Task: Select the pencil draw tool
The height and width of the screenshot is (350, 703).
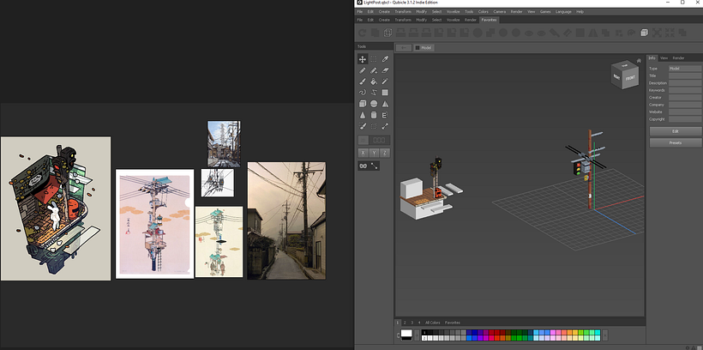Action: point(363,70)
